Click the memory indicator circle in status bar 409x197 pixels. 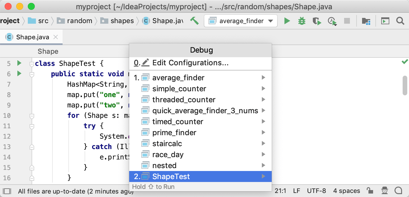pos(399,191)
